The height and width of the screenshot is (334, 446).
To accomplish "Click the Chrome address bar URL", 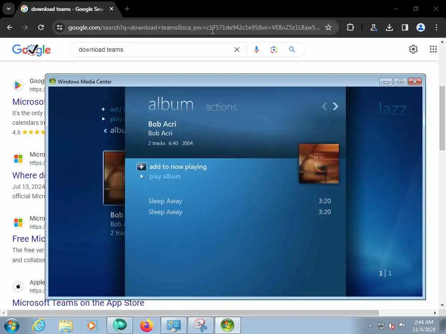I will 194,27.
